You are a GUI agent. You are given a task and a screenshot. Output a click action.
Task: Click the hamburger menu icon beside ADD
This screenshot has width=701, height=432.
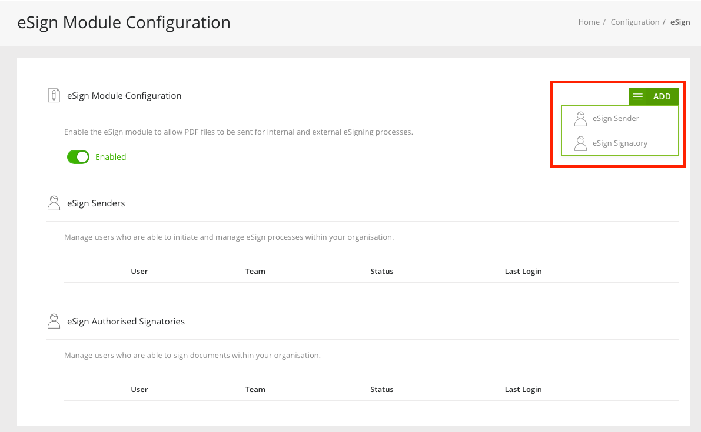[637, 96]
